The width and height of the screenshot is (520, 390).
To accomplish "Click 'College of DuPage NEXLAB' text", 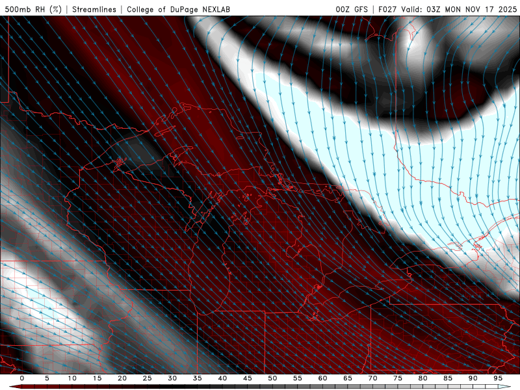I will tap(178, 9).
